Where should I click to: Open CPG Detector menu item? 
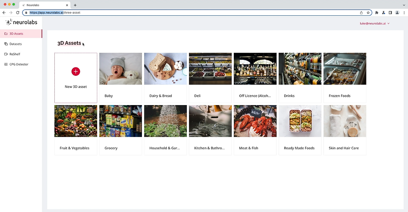[x=21, y=64]
